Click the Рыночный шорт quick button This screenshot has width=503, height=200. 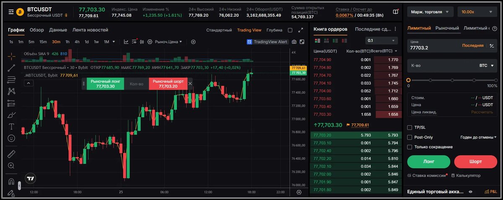click(168, 84)
